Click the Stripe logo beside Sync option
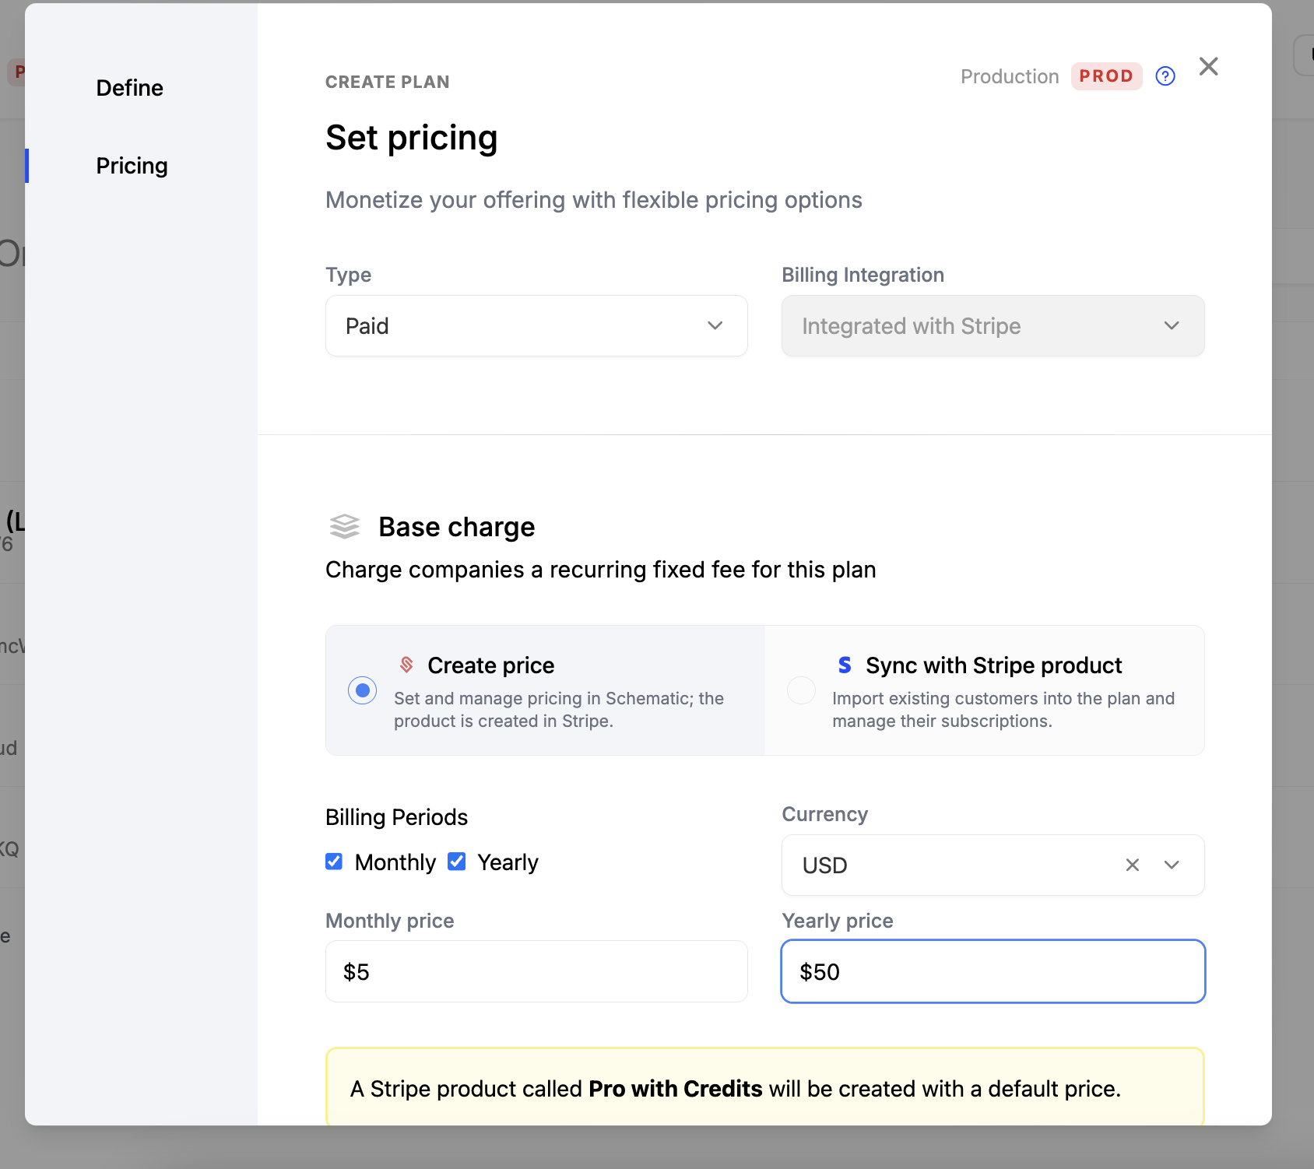This screenshot has height=1169, width=1314. click(845, 665)
